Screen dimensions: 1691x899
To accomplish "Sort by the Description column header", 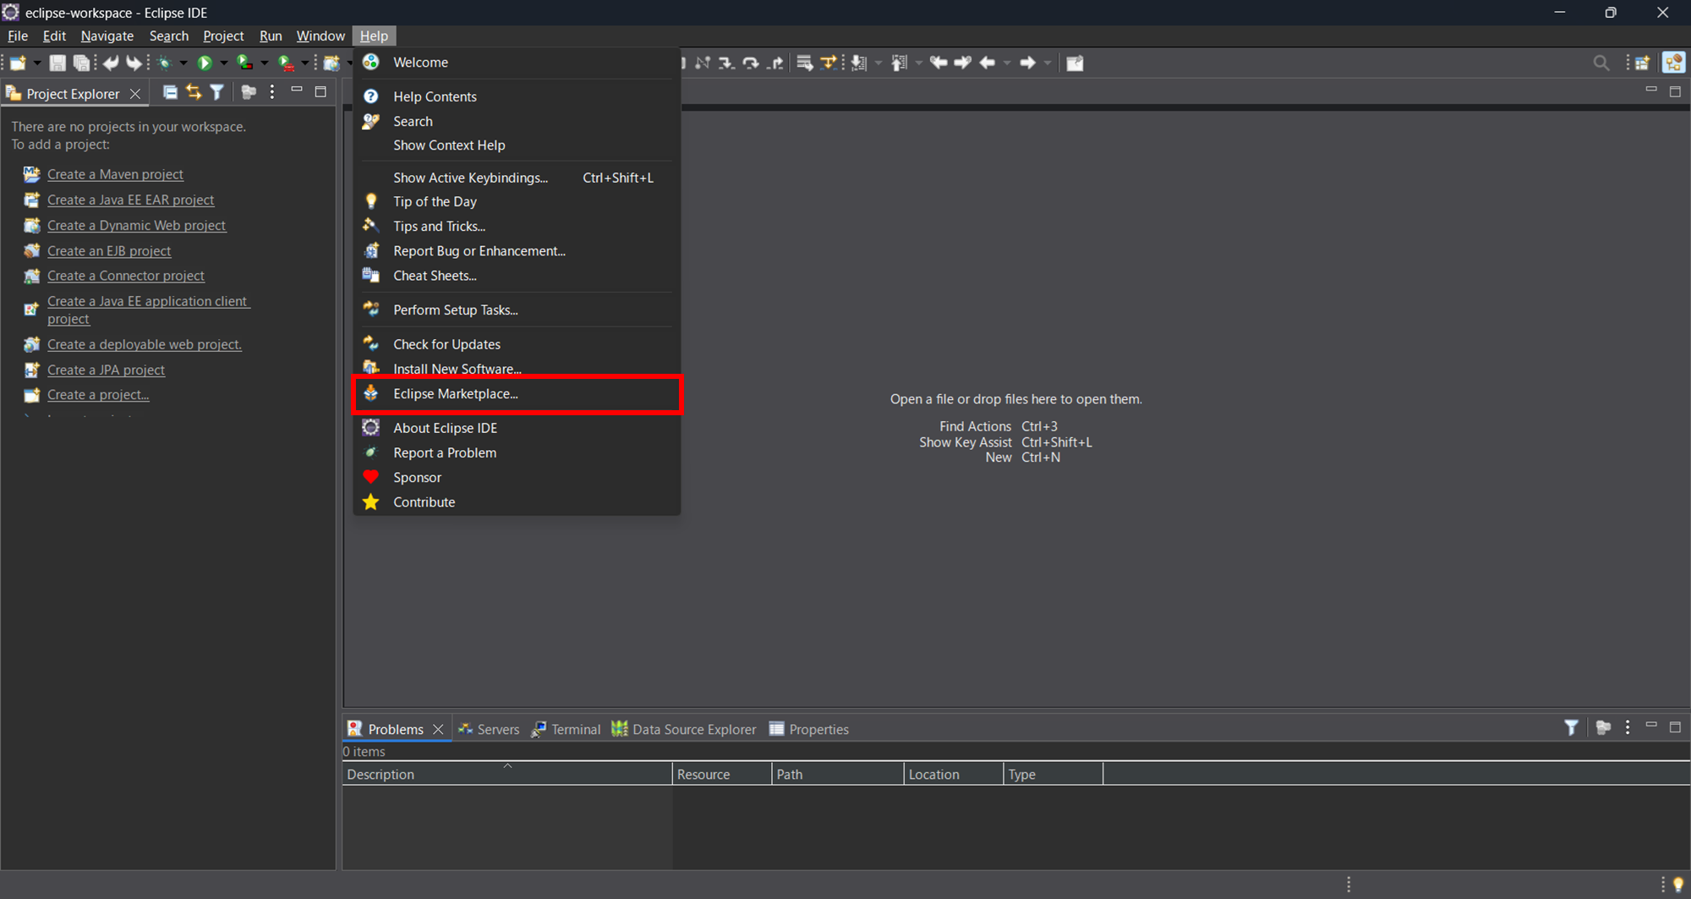I will [380, 774].
